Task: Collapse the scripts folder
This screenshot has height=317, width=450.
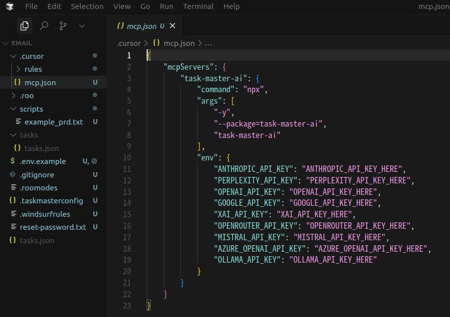Action: pyautogui.click(x=53, y=109)
